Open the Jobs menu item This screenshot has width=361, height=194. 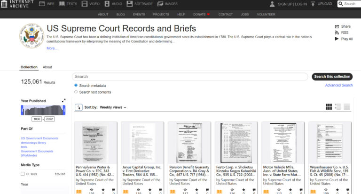245,14
